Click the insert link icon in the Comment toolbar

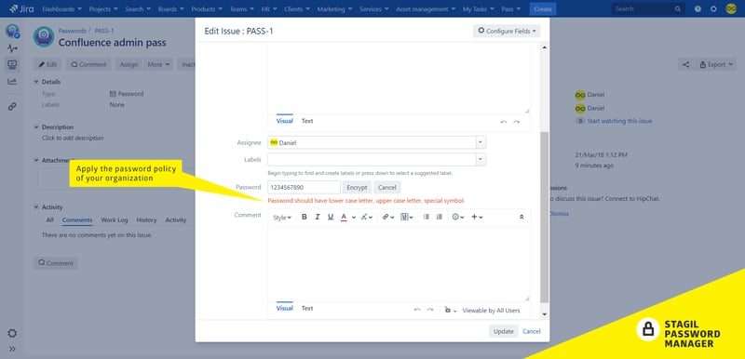coord(388,217)
